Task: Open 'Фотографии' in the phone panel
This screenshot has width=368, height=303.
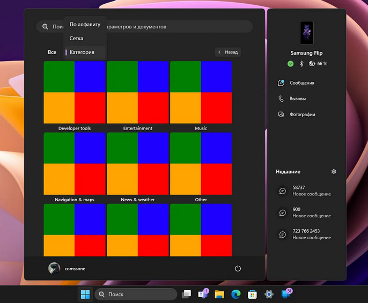Action: [x=302, y=115]
